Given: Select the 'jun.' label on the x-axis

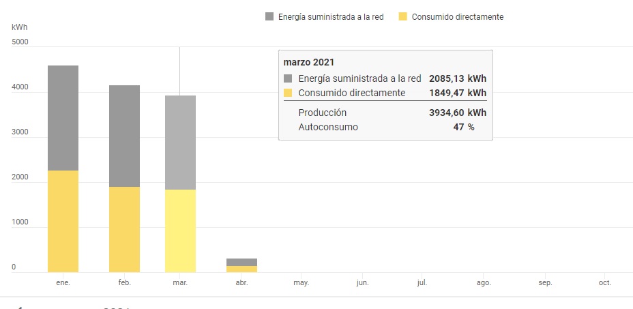Looking at the screenshot, I should pyautogui.click(x=363, y=282).
